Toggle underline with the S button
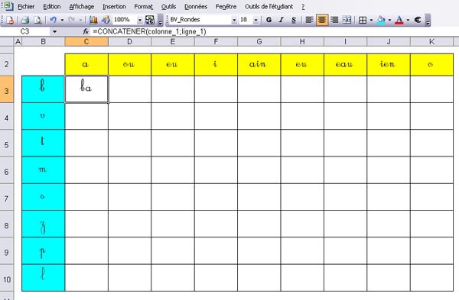 [294, 20]
